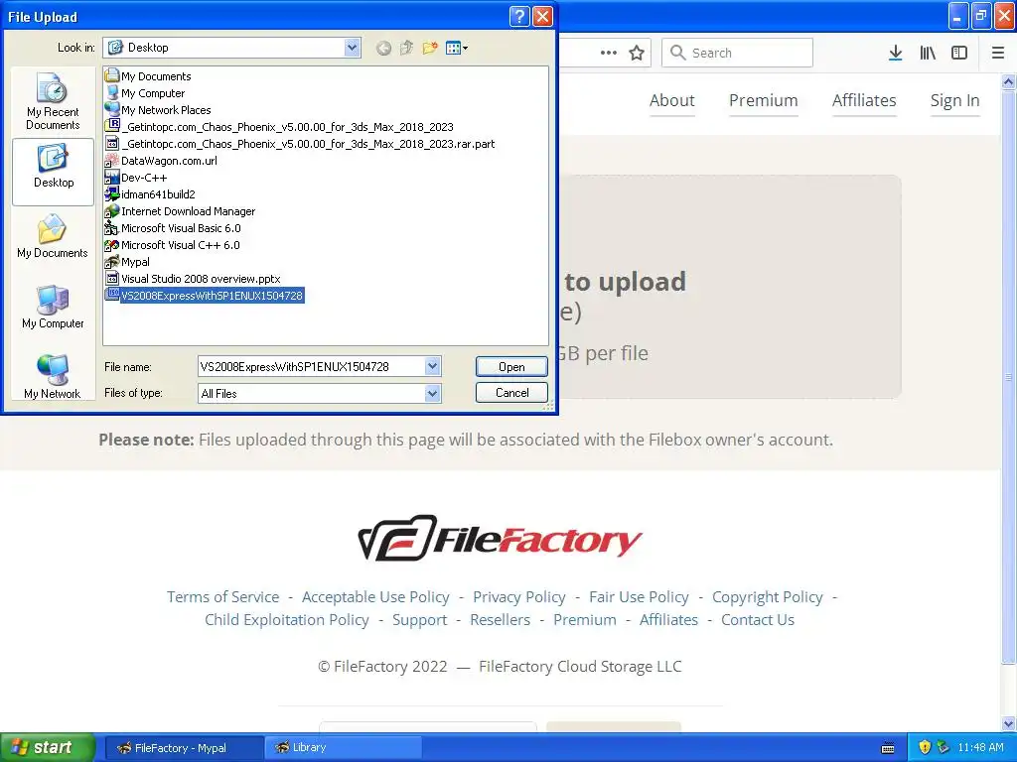
Task: Switch to FileFactory - Mypal taskbar item
Action: pyautogui.click(x=184, y=748)
